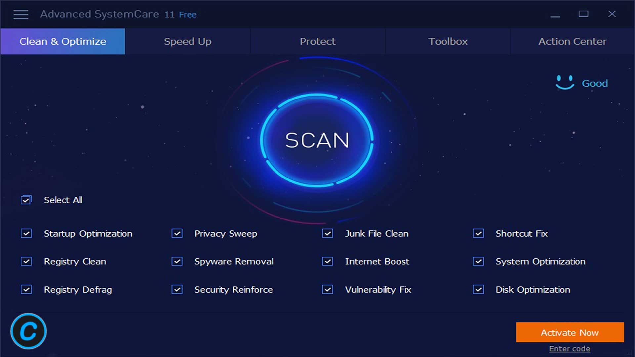The height and width of the screenshot is (357, 635).
Task: Switch to the Action Center tab
Action: (x=572, y=41)
